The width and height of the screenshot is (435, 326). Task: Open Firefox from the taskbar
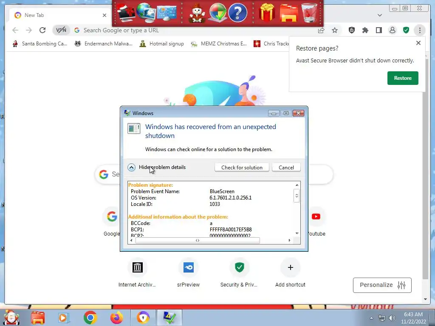point(117,318)
